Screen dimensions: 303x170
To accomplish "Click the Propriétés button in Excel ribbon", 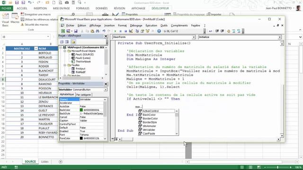I will click(x=130, y=14).
